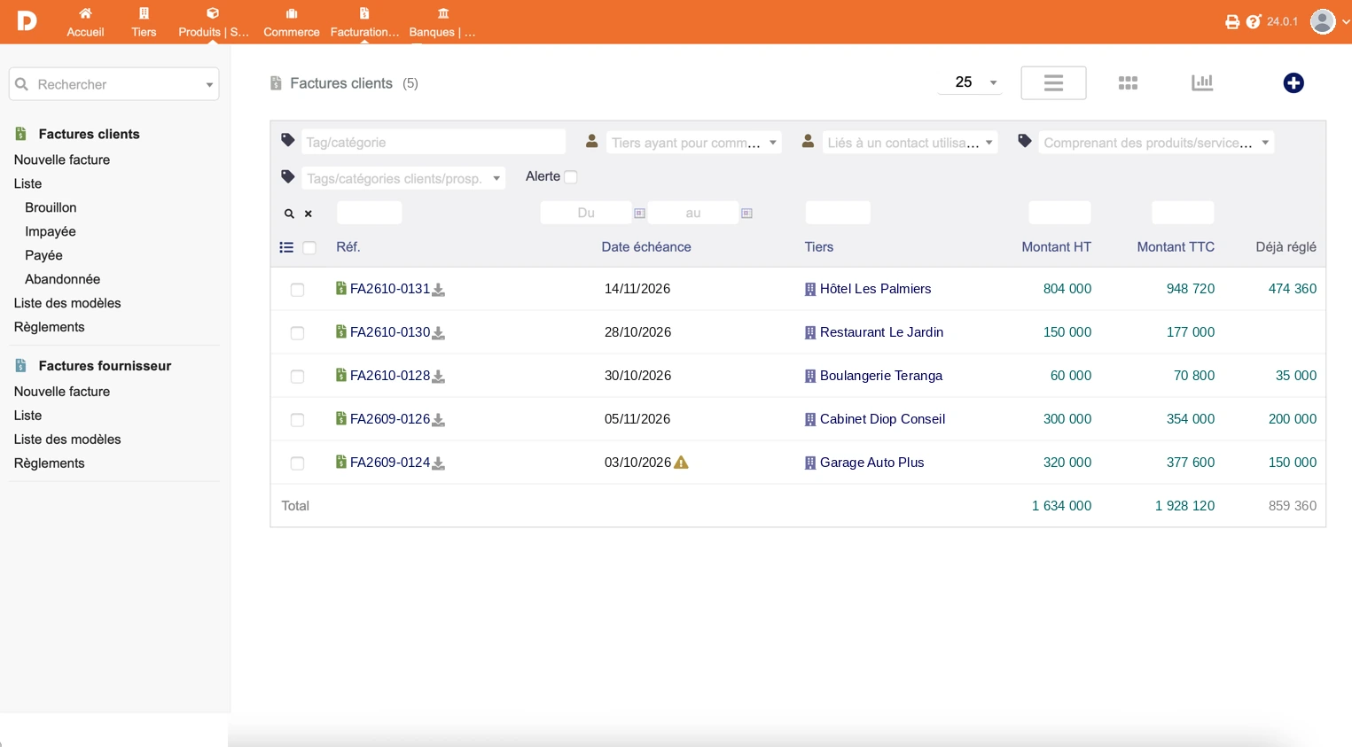Image resolution: width=1352 pixels, height=747 pixels.
Task: Open the Du date calendar picker icon
Action: click(x=639, y=214)
